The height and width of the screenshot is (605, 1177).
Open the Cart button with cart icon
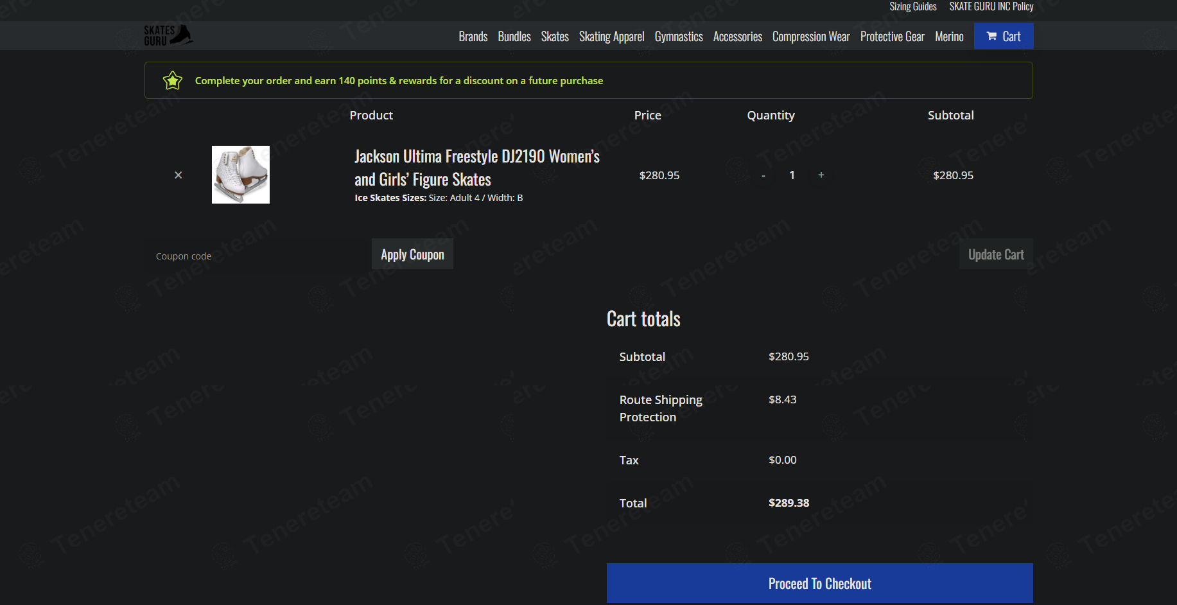(1003, 37)
